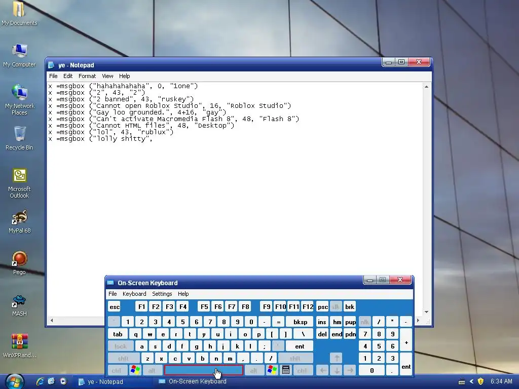Open Notepad Edit menu
Viewport: 519px width, 389px height.
coord(68,76)
